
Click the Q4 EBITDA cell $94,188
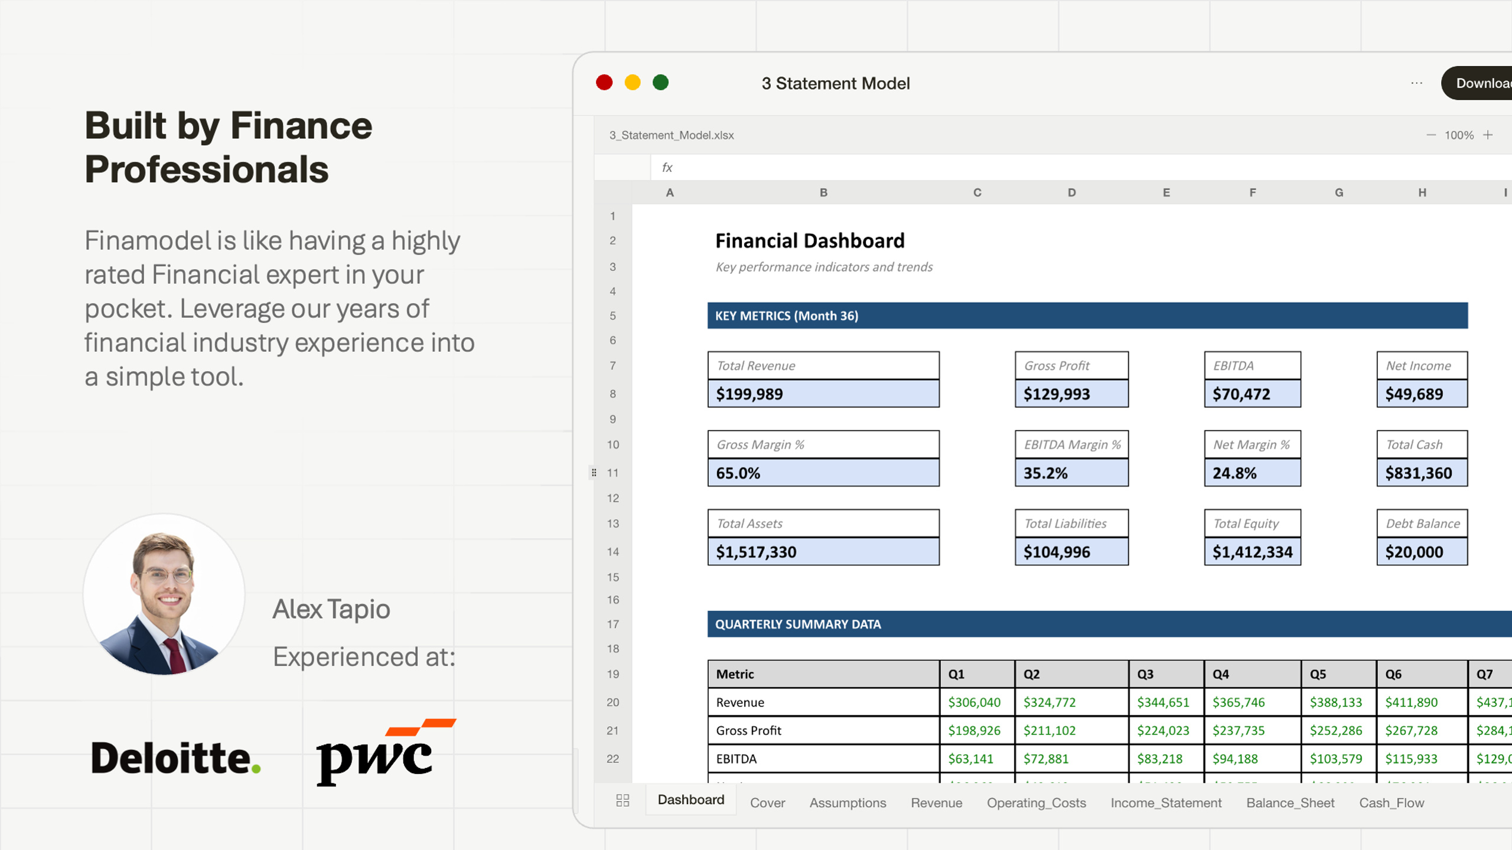[x=1252, y=759]
